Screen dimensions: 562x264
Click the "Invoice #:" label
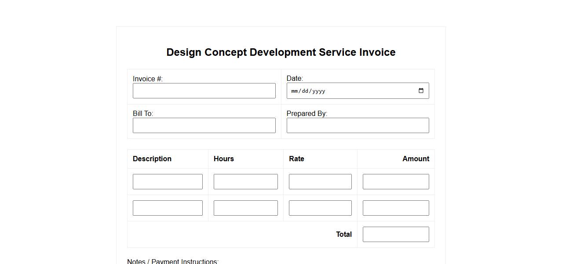coord(148,79)
